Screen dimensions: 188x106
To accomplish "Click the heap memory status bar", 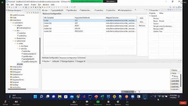I will point(130,92).
